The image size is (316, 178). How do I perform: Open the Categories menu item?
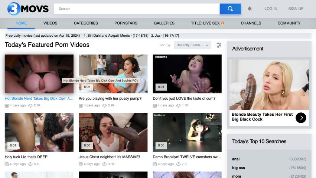point(86,23)
